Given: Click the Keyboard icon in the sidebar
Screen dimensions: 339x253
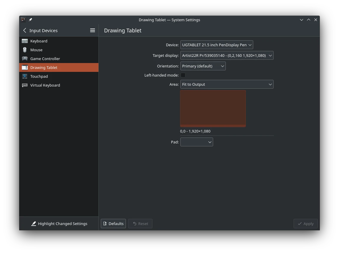Looking at the screenshot, I should click(25, 41).
